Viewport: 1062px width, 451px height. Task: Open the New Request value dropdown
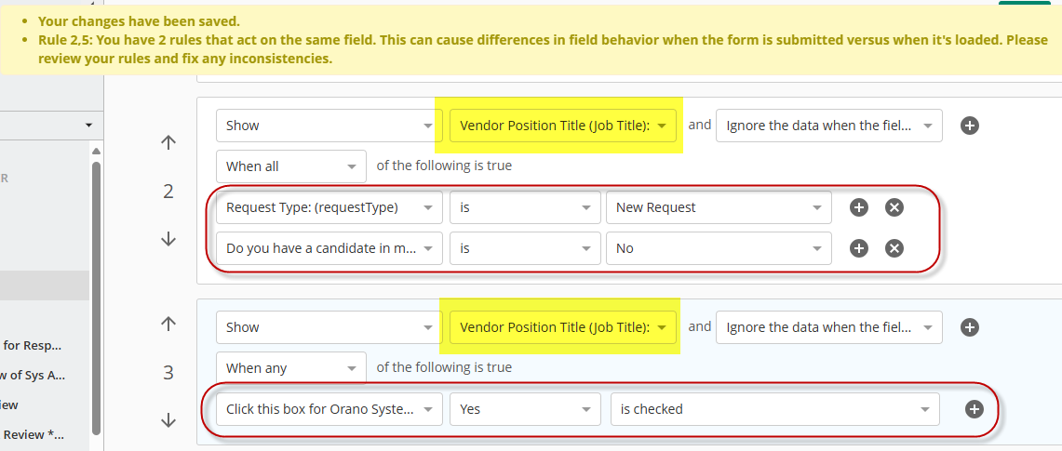click(x=719, y=207)
